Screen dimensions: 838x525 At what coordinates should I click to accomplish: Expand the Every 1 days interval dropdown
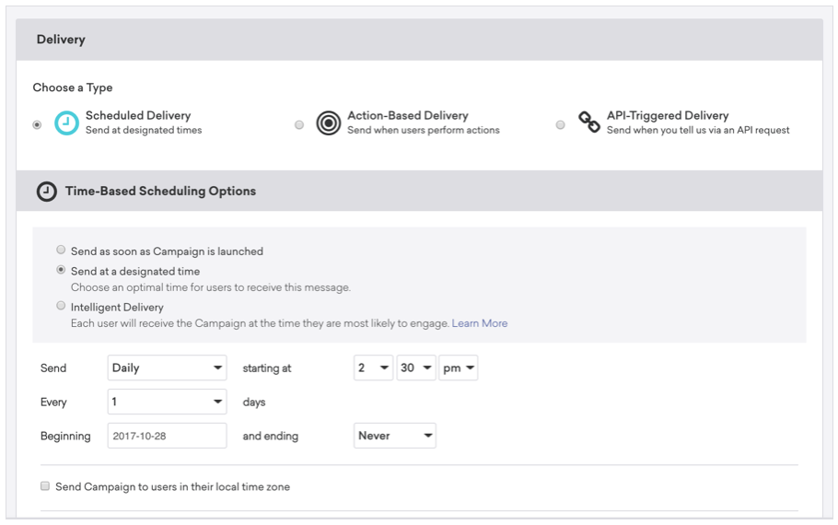point(168,402)
